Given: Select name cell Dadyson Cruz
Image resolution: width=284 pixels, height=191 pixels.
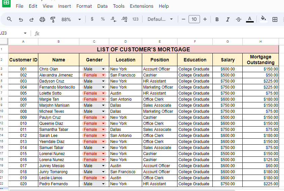Looking at the screenshot, I should pyautogui.click(x=59, y=81).
